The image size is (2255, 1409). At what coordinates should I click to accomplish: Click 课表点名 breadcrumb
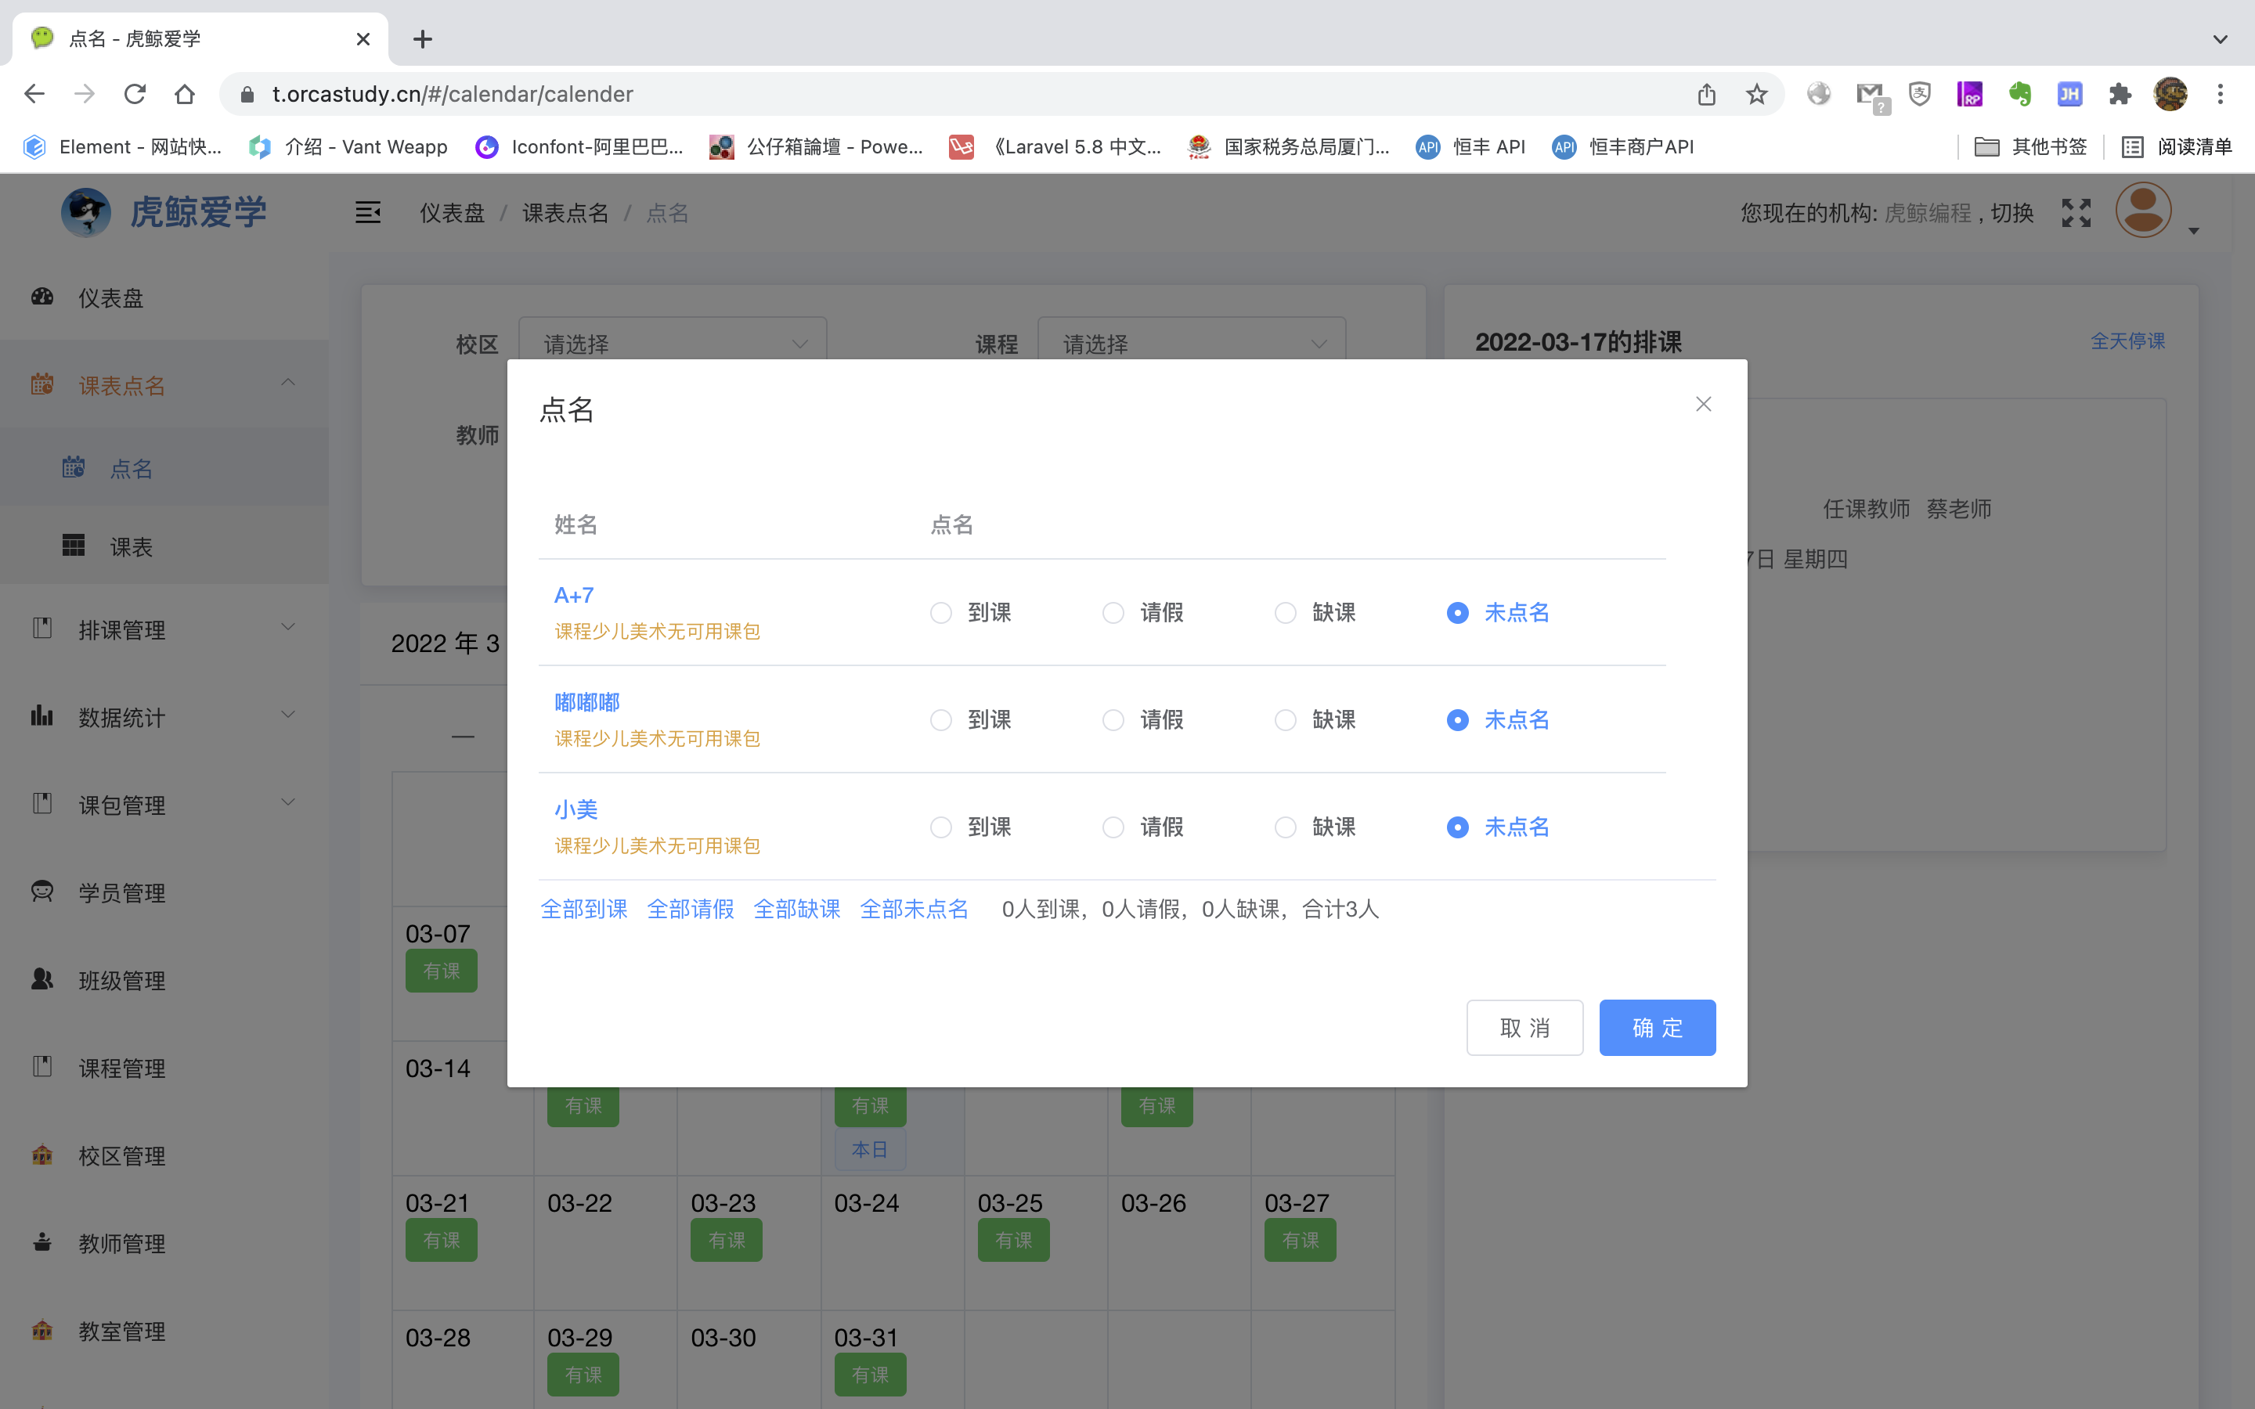[x=565, y=214]
